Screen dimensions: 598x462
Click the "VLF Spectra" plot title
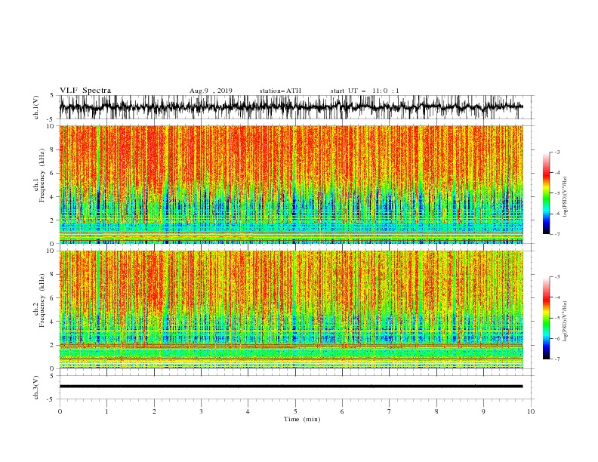[85, 91]
